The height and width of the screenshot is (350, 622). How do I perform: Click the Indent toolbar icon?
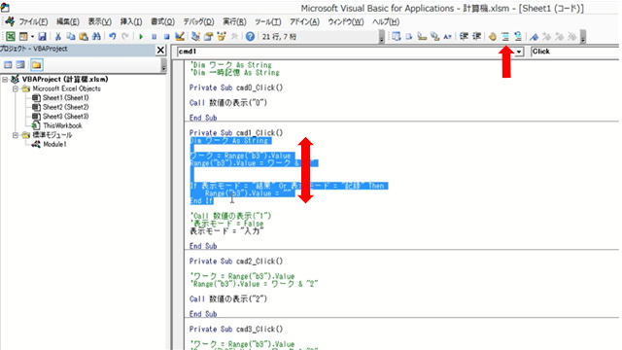tap(464, 37)
